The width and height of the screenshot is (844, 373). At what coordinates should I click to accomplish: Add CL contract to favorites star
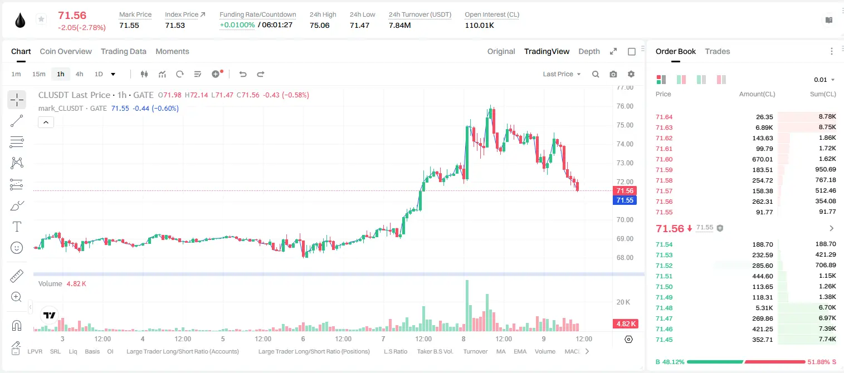point(41,19)
